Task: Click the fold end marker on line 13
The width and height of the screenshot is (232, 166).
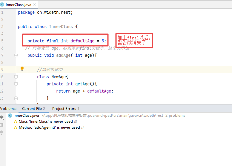Action: click(16, 98)
